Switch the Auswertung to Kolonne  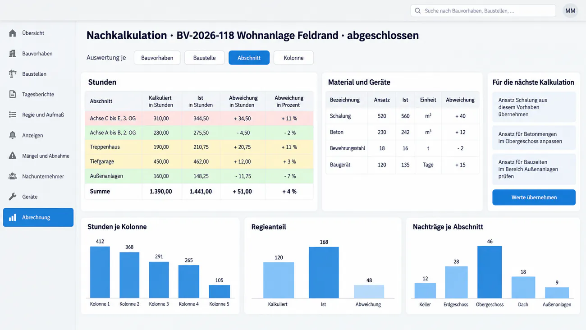(x=293, y=58)
